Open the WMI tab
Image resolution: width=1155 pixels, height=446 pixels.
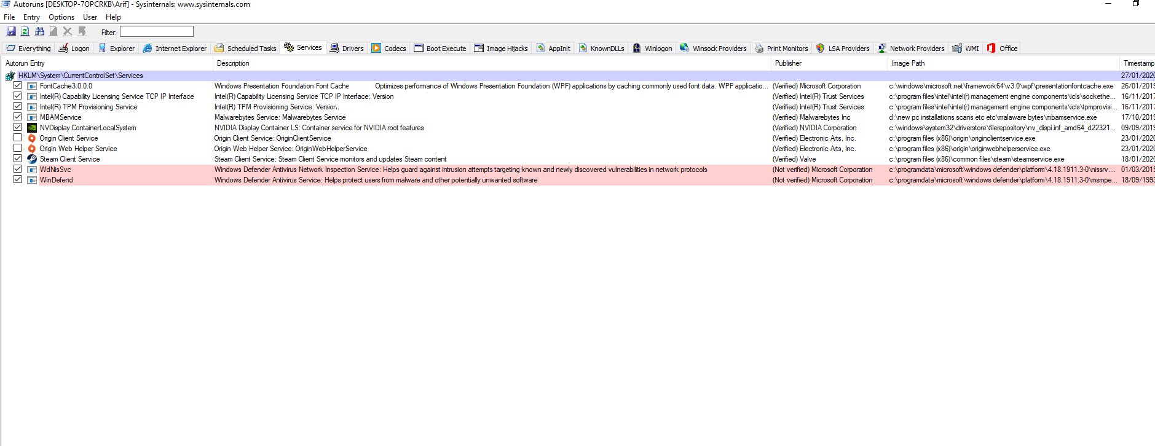click(x=966, y=49)
